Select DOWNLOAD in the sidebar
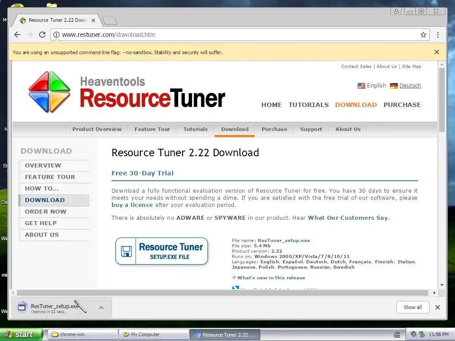 coord(54,200)
